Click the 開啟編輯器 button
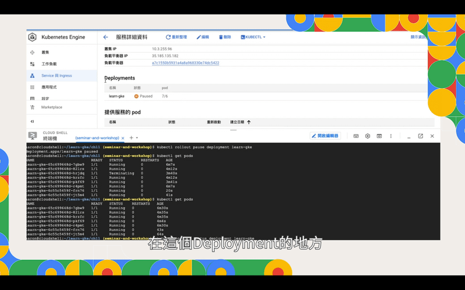465x290 pixels. tap(325, 136)
